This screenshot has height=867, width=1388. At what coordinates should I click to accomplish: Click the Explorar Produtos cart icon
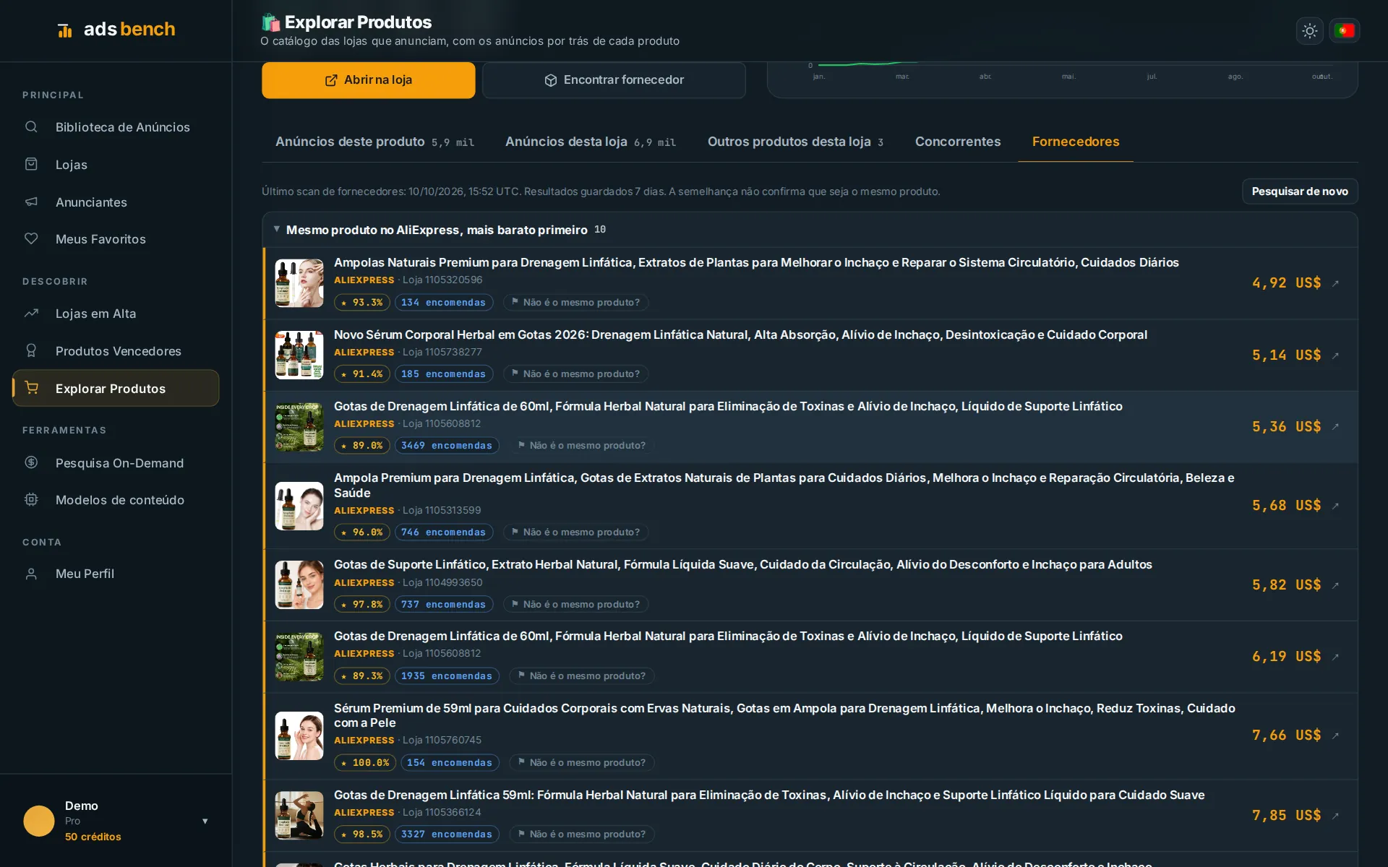point(31,388)
